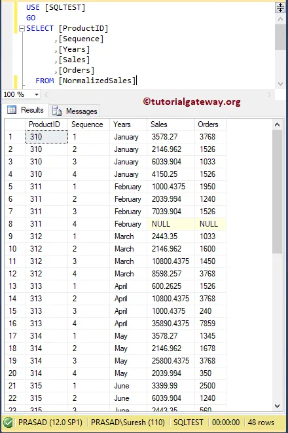Image resolution: width=288 pixels, height=433 pixels.
Task: Click Sales value 4150.25
Action: pos(170,174)
